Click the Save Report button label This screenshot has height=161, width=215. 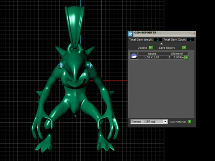(167, 48)
